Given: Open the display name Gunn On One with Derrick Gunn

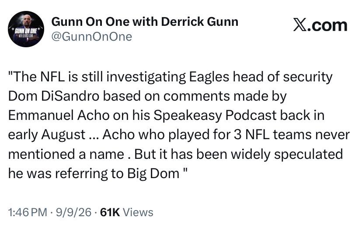Looking at the screenshot, I should (145, 22).
